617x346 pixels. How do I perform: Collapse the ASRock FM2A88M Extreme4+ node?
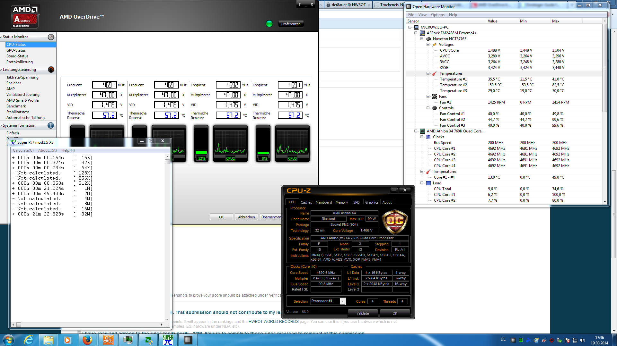point(416,33)
